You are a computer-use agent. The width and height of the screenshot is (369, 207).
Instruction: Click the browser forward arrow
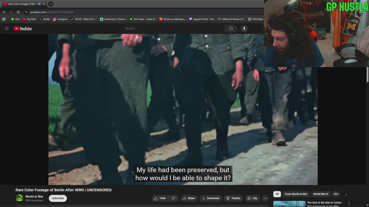tap(11, 12)
